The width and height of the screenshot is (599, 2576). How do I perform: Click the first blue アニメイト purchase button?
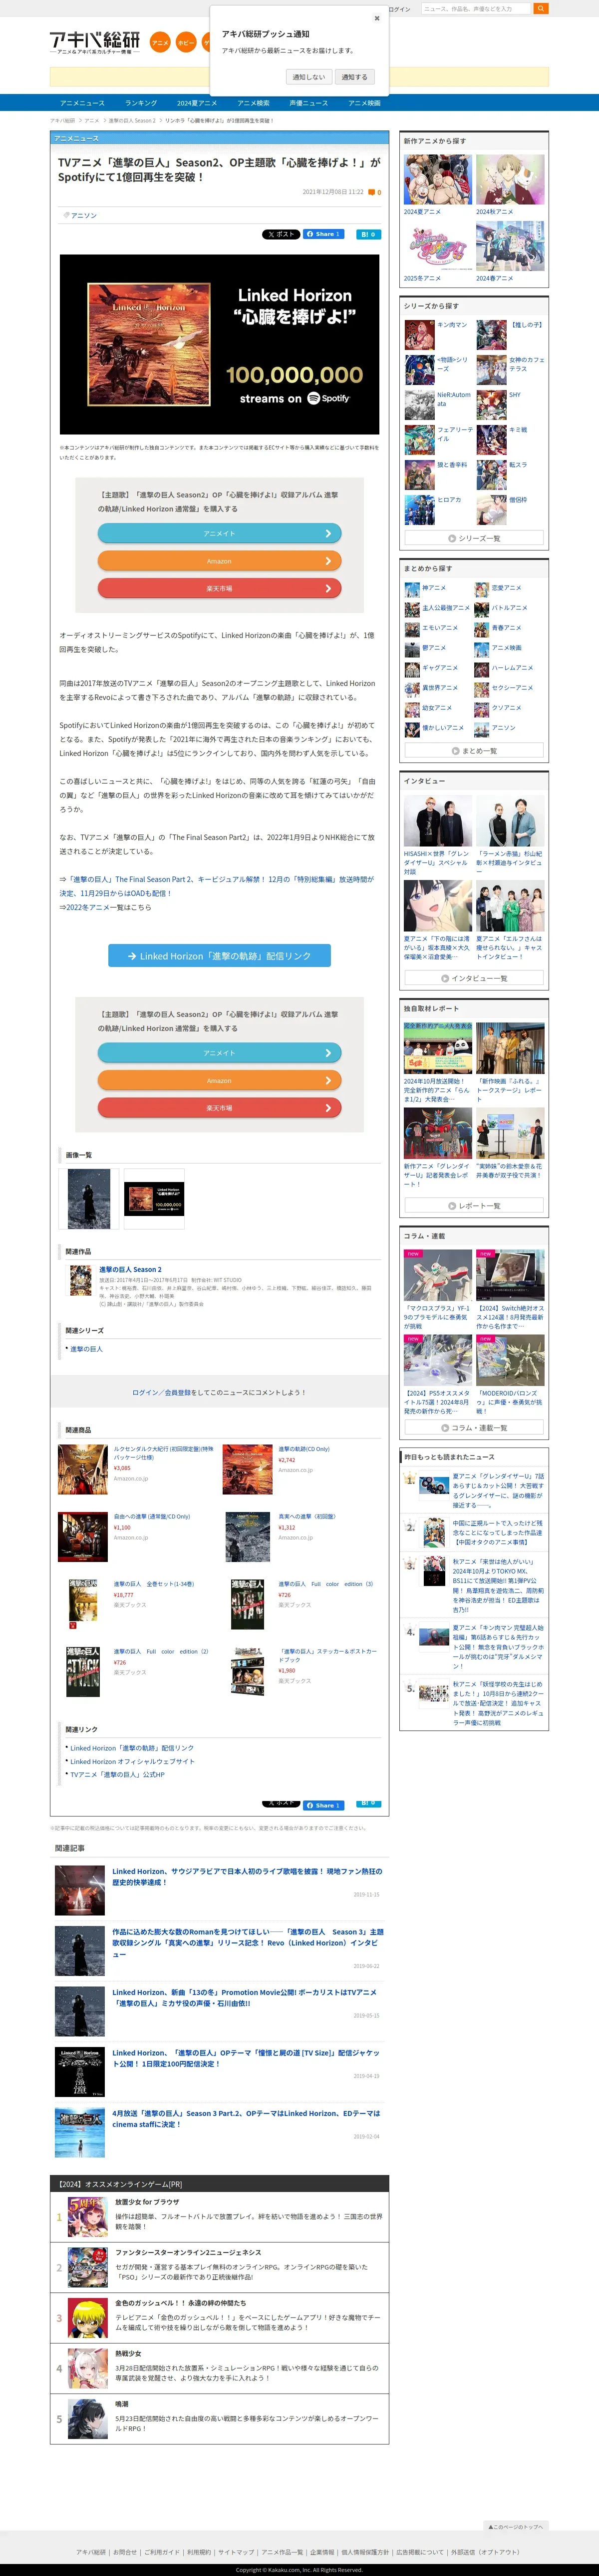(x=220, y=533)
